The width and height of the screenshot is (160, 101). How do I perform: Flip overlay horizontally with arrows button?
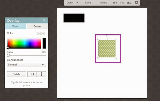tap(32, 74)
